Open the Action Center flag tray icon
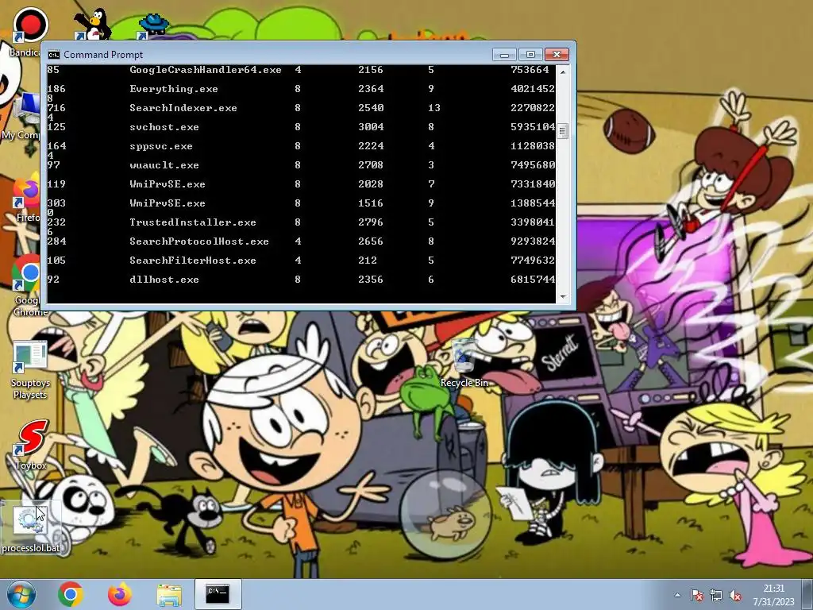The height and width of the screenshot is (610, 813). 697,595
